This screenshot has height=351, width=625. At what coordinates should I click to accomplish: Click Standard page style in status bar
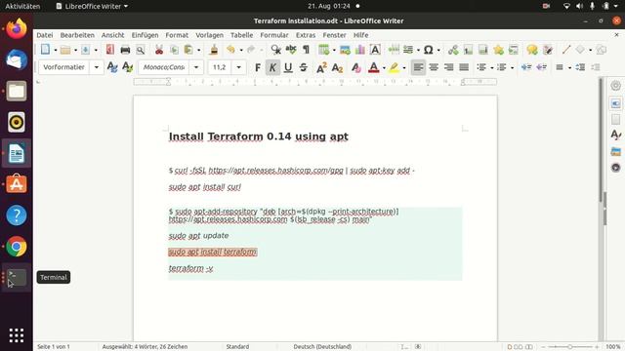(x=237, y=347)
